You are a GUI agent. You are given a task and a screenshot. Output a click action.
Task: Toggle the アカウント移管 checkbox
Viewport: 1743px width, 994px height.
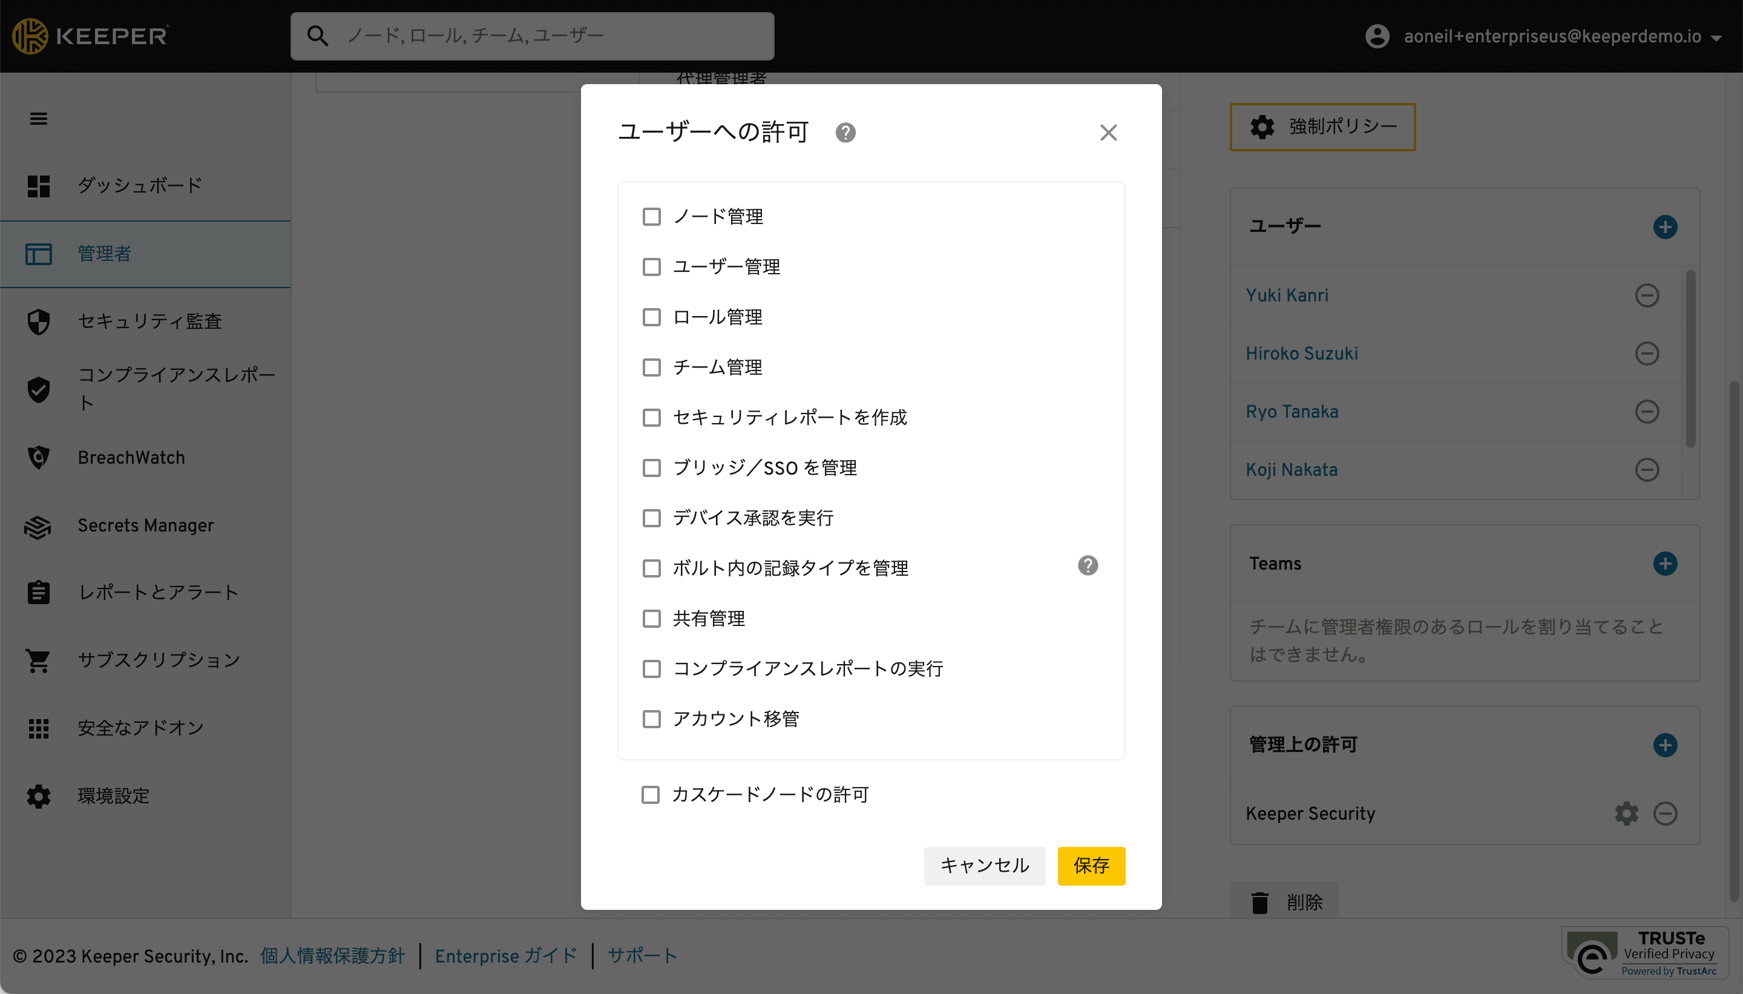pos(651,719)
